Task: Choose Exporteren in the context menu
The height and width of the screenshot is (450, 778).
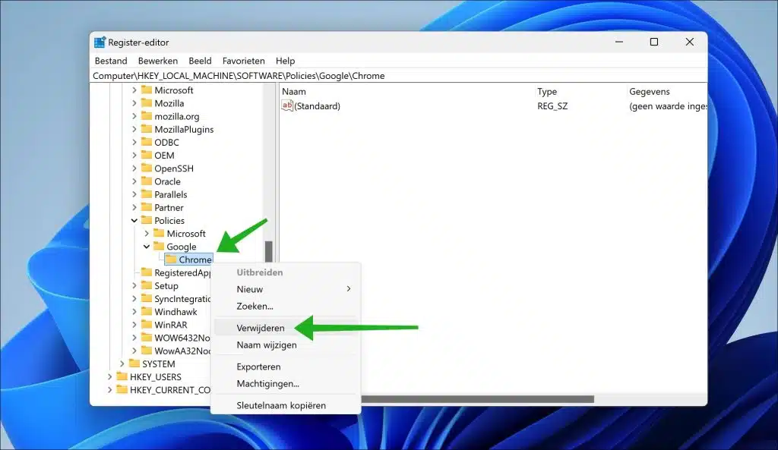Action: [286, 367]
